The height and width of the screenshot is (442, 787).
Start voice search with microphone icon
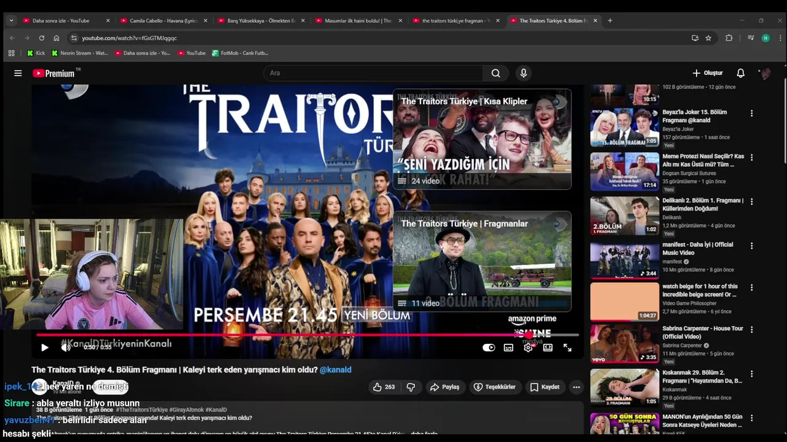point(523,73)
